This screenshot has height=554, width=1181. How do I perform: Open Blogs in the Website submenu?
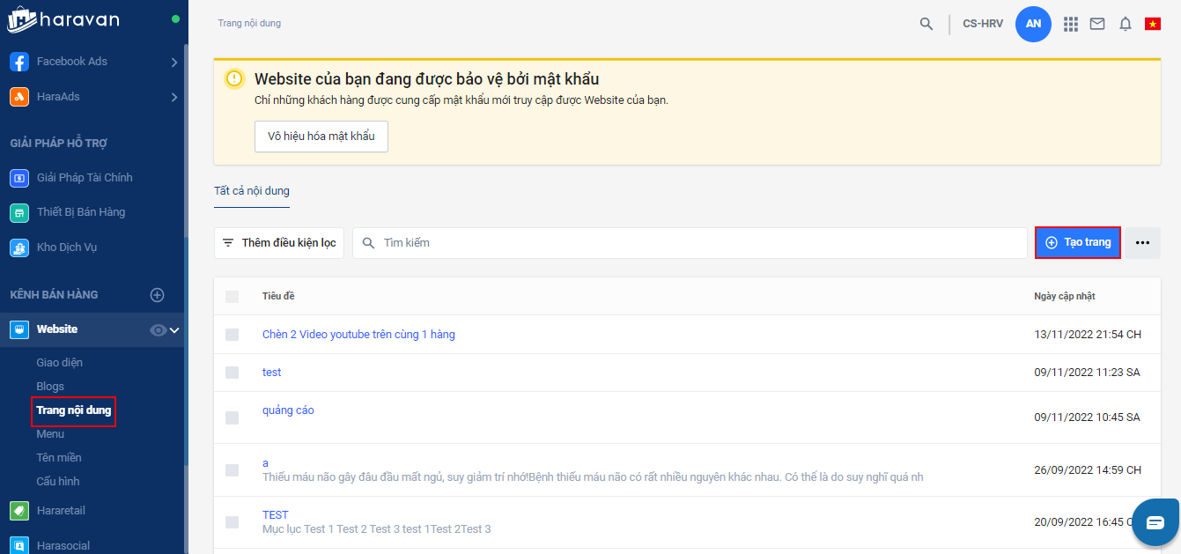coord(50,387)
